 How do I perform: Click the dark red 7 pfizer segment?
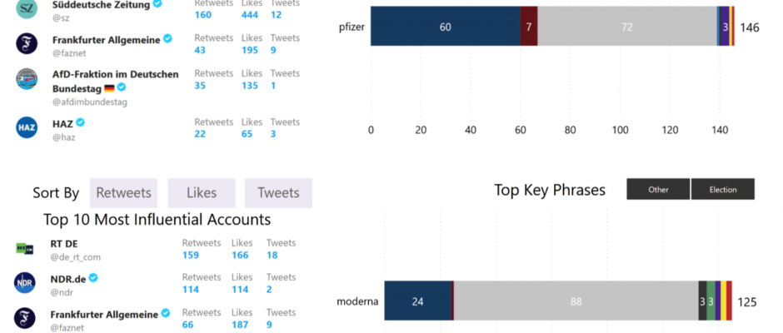[529, 27]
